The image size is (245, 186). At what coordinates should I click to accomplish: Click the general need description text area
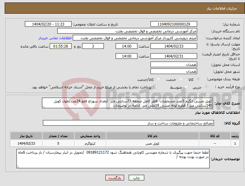tap(127, 103)
